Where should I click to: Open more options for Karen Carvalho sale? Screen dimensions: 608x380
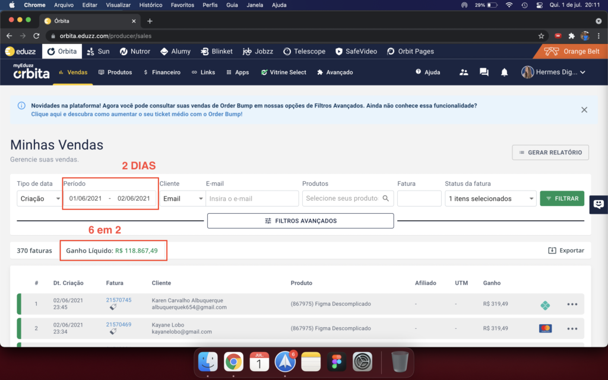click(572, 305)
